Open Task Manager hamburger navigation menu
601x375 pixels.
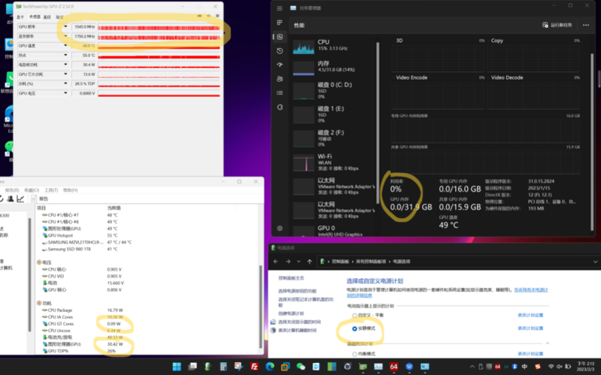tap(280, 8)
